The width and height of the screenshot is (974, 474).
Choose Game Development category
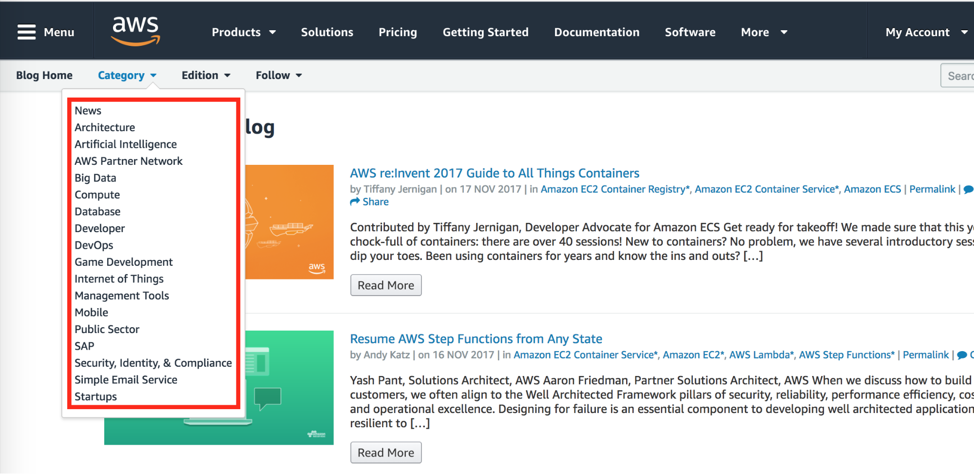(124, 262)
